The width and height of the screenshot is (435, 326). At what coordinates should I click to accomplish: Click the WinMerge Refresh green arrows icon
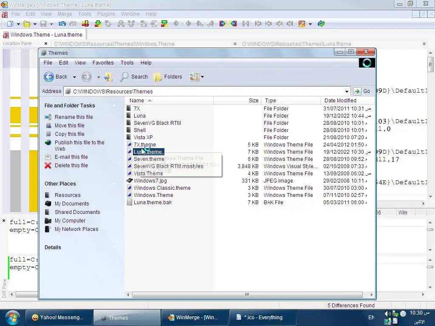tap(321, 24)
